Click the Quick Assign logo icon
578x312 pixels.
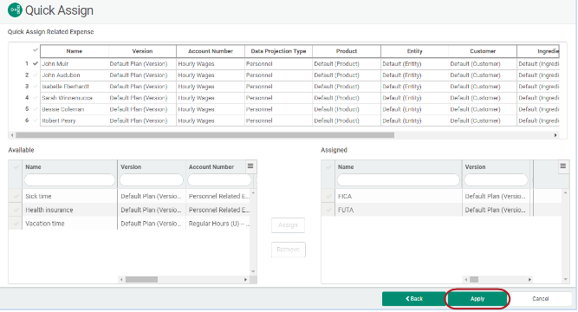pyautogui.click(x=15, y=10)
